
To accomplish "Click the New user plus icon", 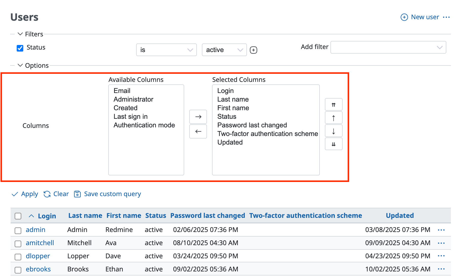I will 404,17.
